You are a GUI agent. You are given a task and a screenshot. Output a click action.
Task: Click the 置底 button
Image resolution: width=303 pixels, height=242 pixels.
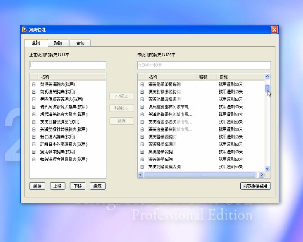98,186
